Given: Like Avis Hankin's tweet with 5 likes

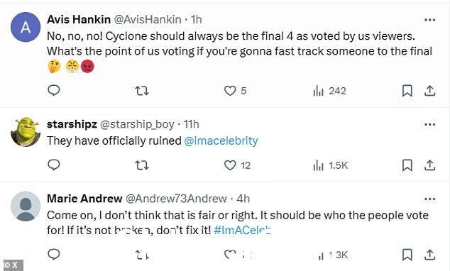Looking at the screenshot, I should click(x=230, y=91).
